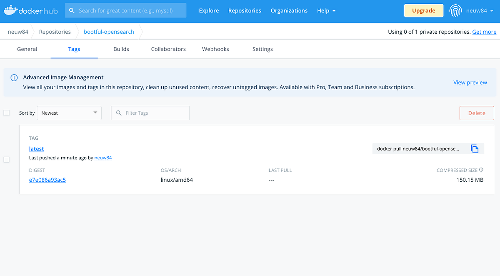Open the digest e7e086a93ac5 link

(x=47, y=179)
